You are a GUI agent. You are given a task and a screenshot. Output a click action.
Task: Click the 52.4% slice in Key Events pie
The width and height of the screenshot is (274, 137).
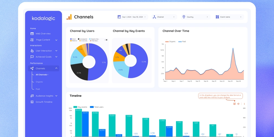142,61
